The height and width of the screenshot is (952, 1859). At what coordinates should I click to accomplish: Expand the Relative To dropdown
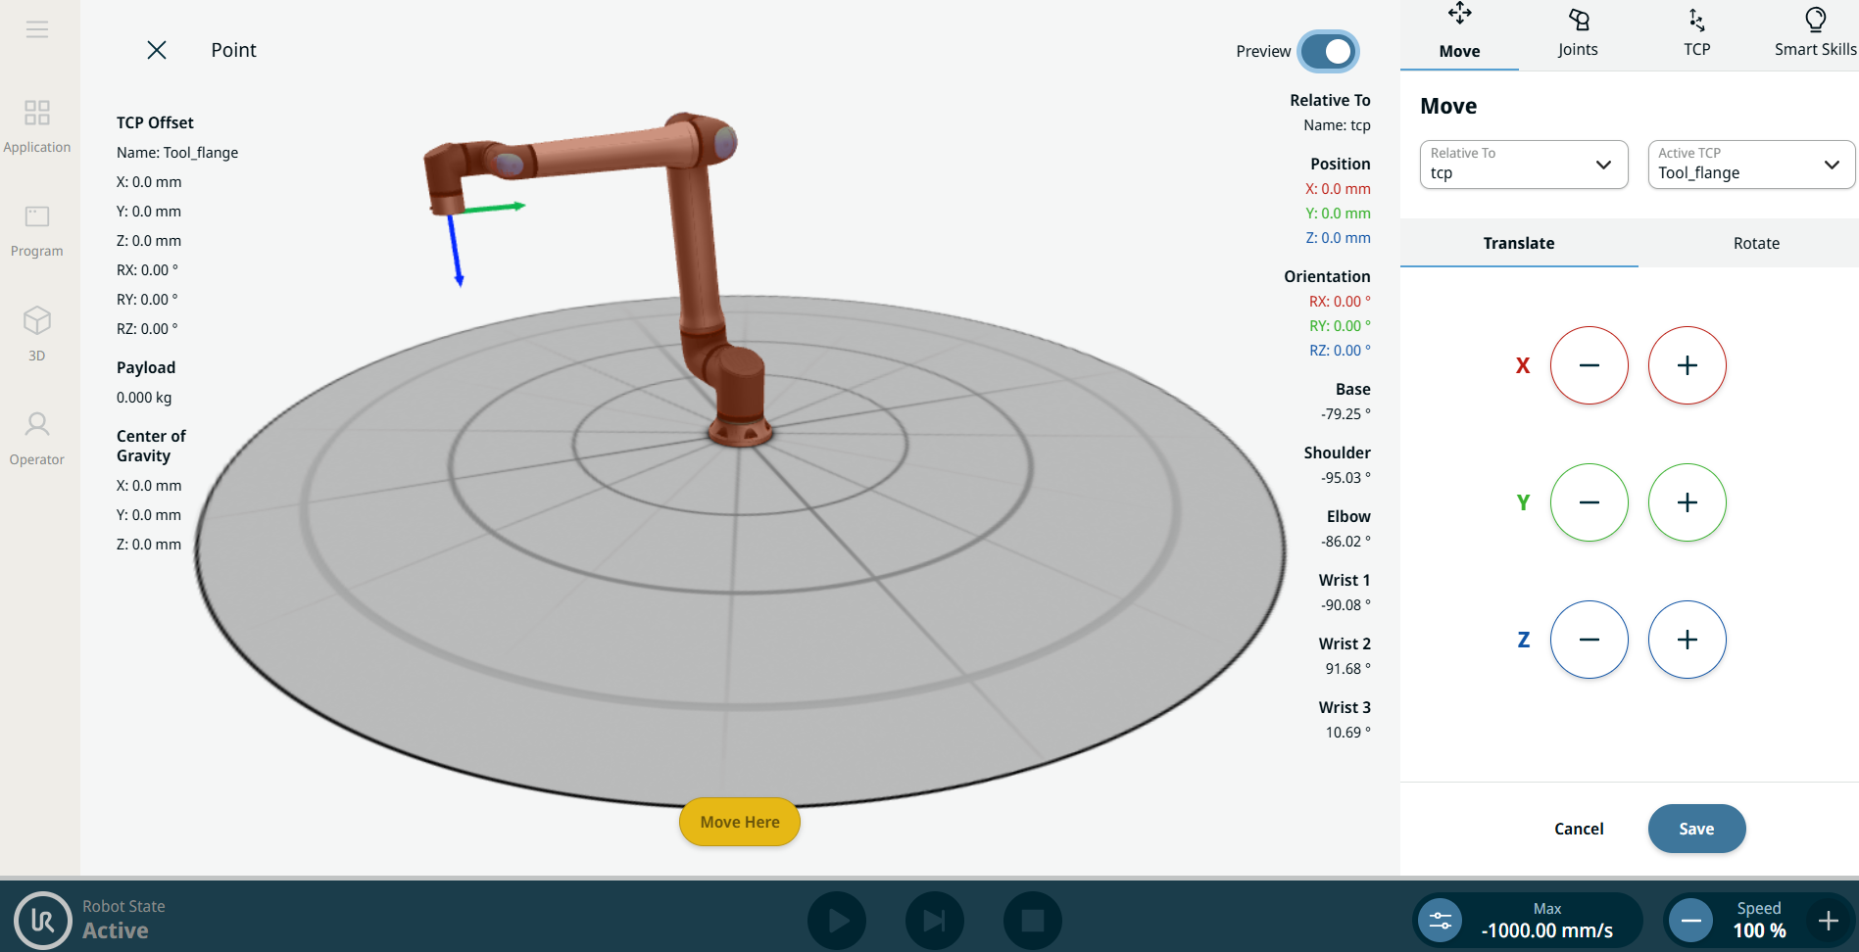(x=1523, y=165)
